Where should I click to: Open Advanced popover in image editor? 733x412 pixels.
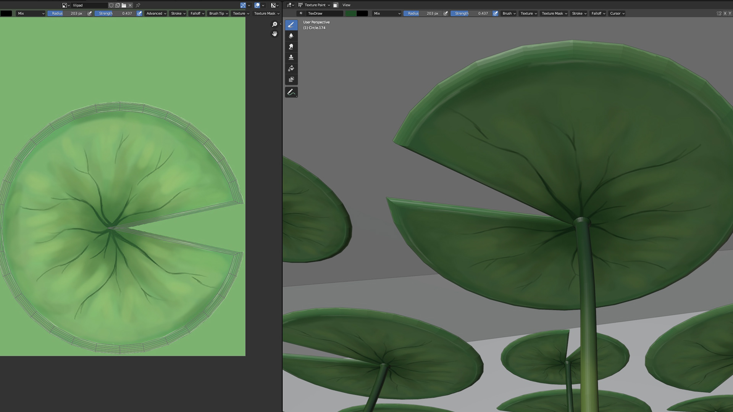coord(156,13)
